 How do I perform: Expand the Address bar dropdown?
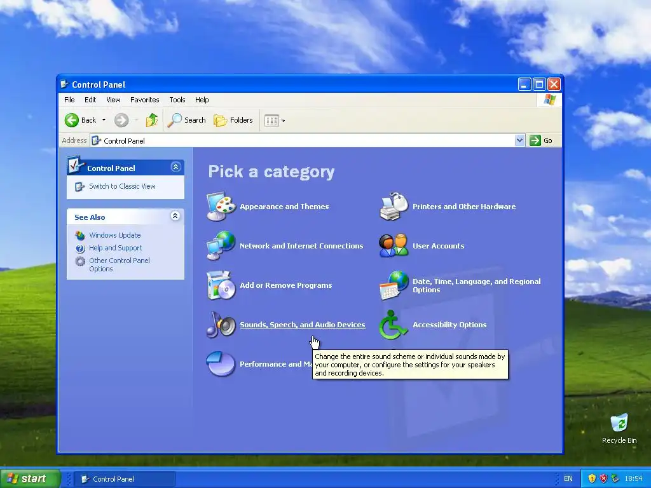[519, 140]
